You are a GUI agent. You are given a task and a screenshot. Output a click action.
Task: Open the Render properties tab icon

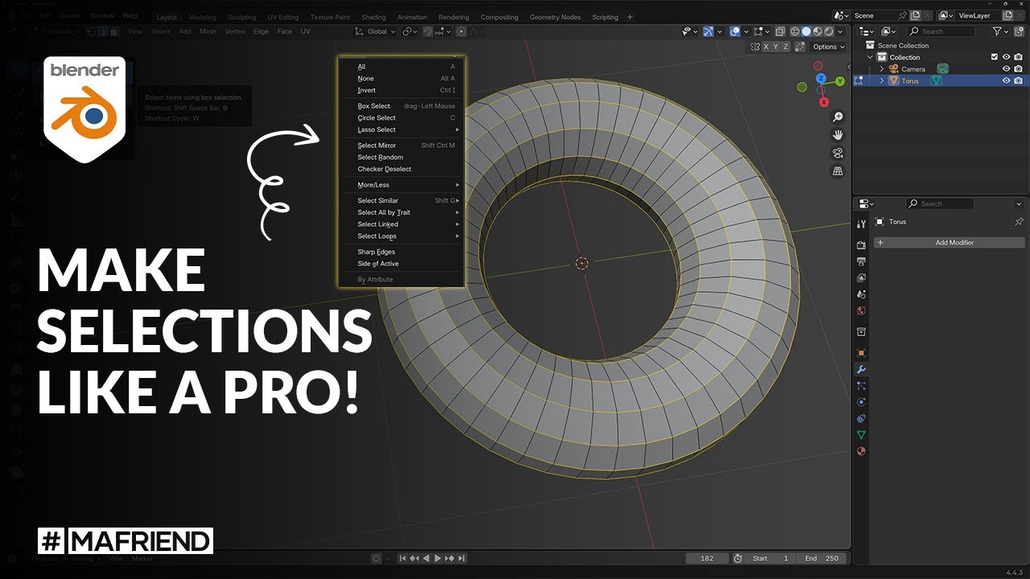861,245
